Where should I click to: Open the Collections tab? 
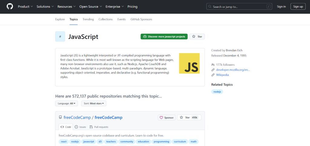(x=106, y=19)
